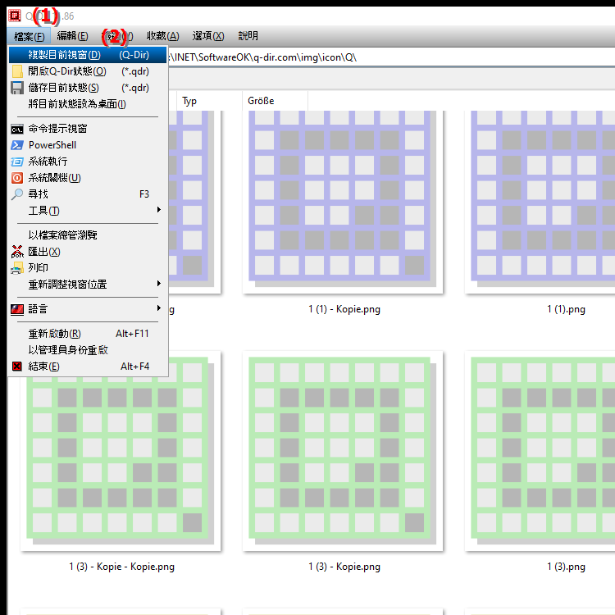This screenshot has height=615, width=615.
Task: Click file name text 1 (3) - Kopie - Kopie.png
Action: 121,567
